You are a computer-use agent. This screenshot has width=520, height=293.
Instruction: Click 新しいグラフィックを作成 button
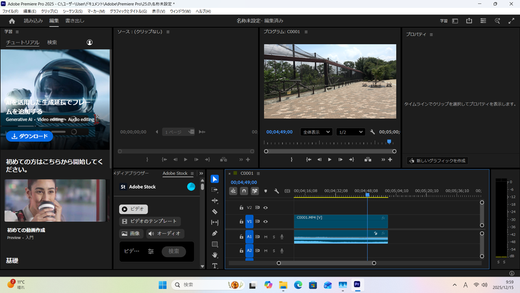pos(437,161)
